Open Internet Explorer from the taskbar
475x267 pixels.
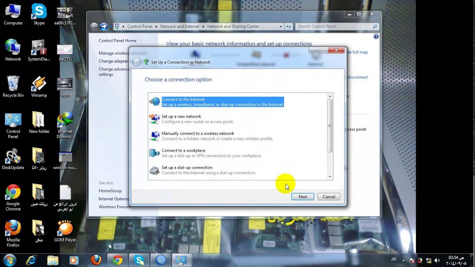32,260
